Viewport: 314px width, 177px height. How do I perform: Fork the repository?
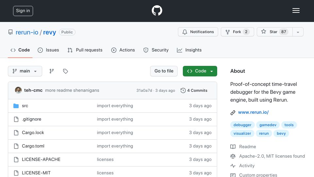point(237,32)
